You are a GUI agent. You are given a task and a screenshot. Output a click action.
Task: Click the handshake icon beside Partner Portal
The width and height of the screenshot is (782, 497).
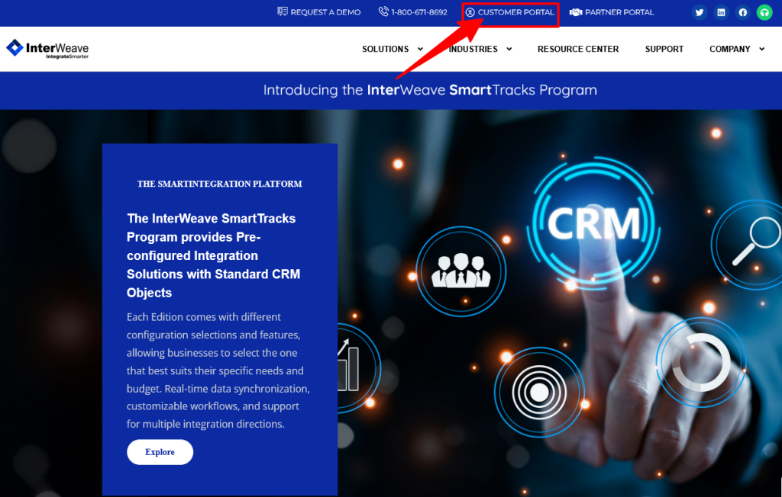coord(576,12)
